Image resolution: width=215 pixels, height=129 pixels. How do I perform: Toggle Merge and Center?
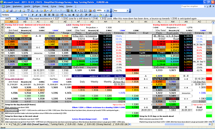pyautogui.click(x=57, y=15)
